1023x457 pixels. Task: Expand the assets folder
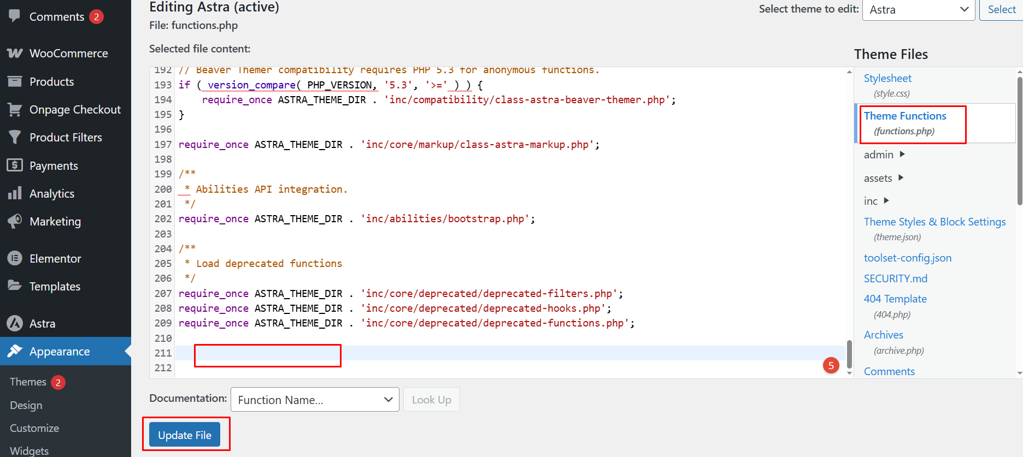point(884,178)
